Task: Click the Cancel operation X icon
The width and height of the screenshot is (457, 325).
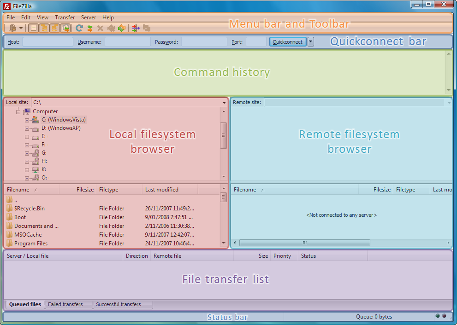Action: tap(100, 28)
